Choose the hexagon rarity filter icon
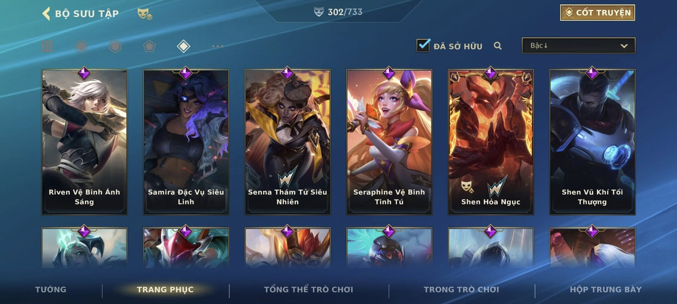The height and width of the screenshot is (304, 677). click(x=115, y=46)
